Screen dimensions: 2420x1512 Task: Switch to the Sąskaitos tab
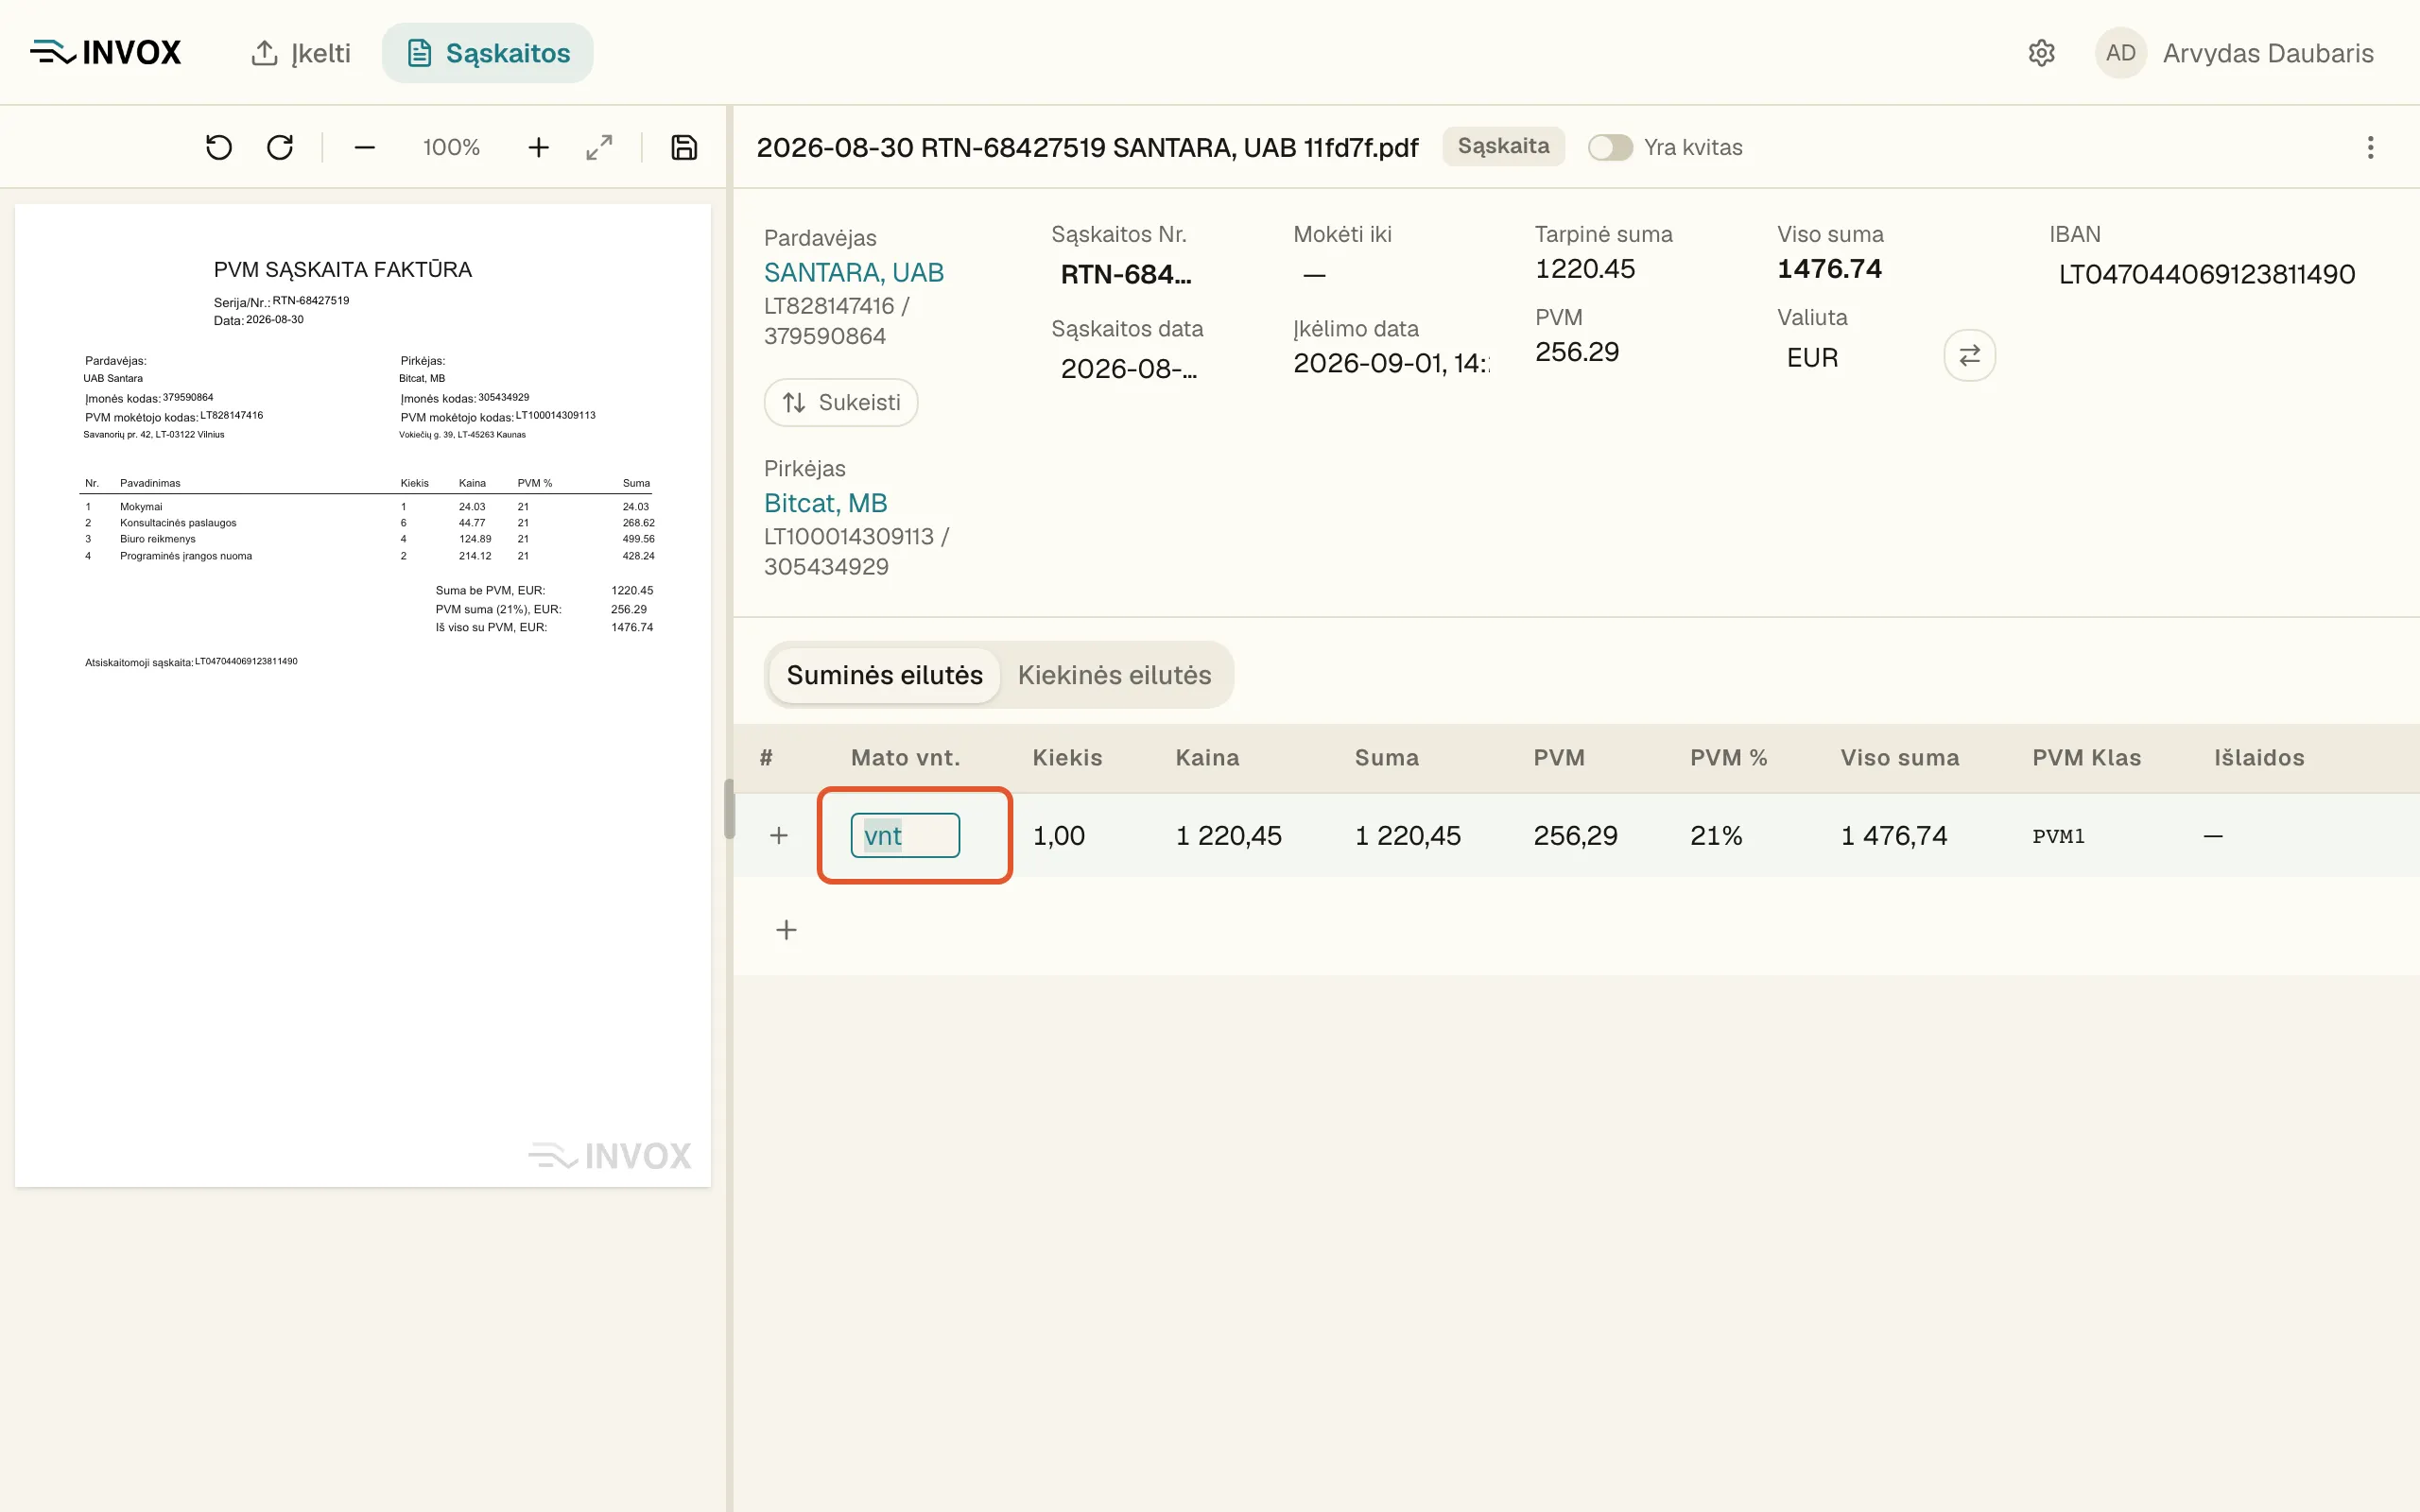(488, 53)
